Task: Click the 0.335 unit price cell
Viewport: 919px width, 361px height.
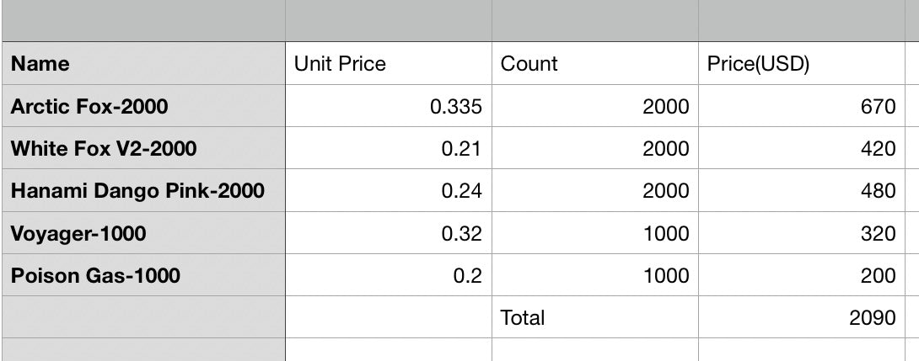Action: 389,107
